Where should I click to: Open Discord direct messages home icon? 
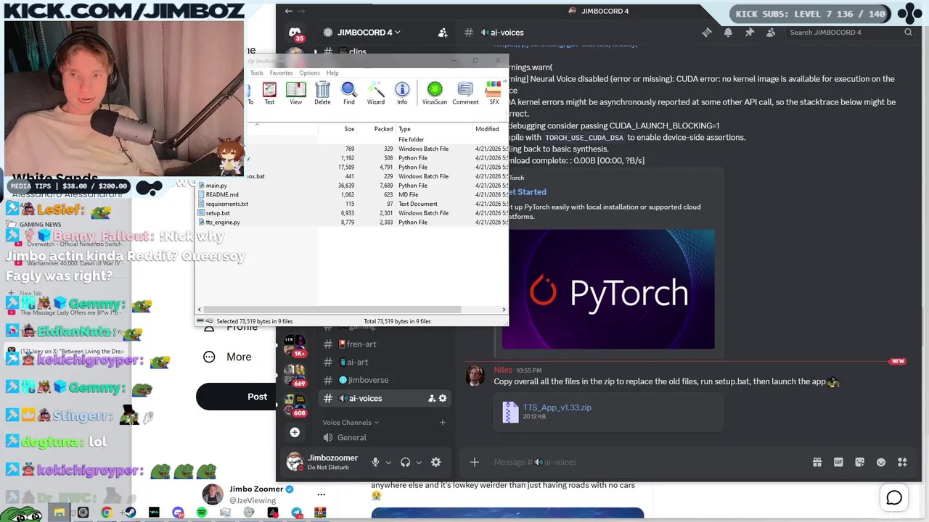click(x=295, y=33)
